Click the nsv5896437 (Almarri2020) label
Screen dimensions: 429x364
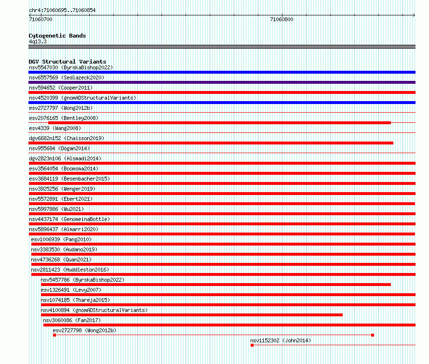64,229
